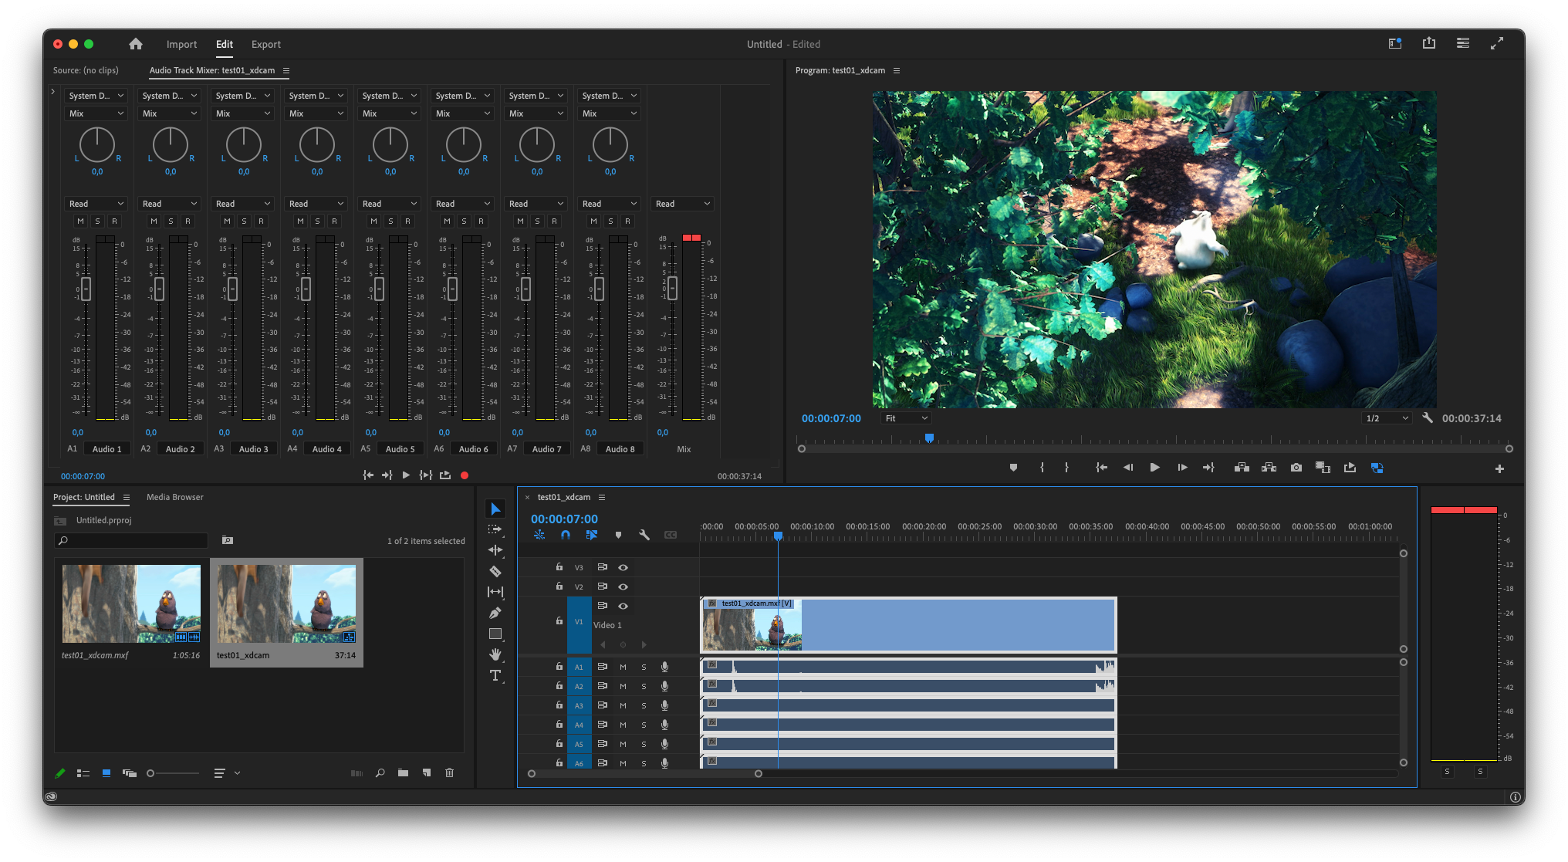Click the Lift button in Program monitor

[x=1242, y=468]
